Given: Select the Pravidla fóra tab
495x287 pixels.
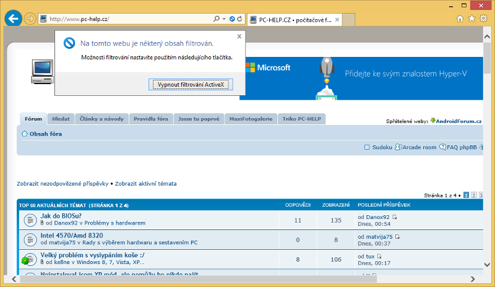Looking at the screenshot, I should click(x=150, y=119).
